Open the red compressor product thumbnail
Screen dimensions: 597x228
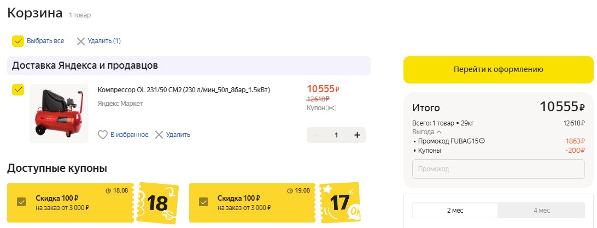click(59, 113)
